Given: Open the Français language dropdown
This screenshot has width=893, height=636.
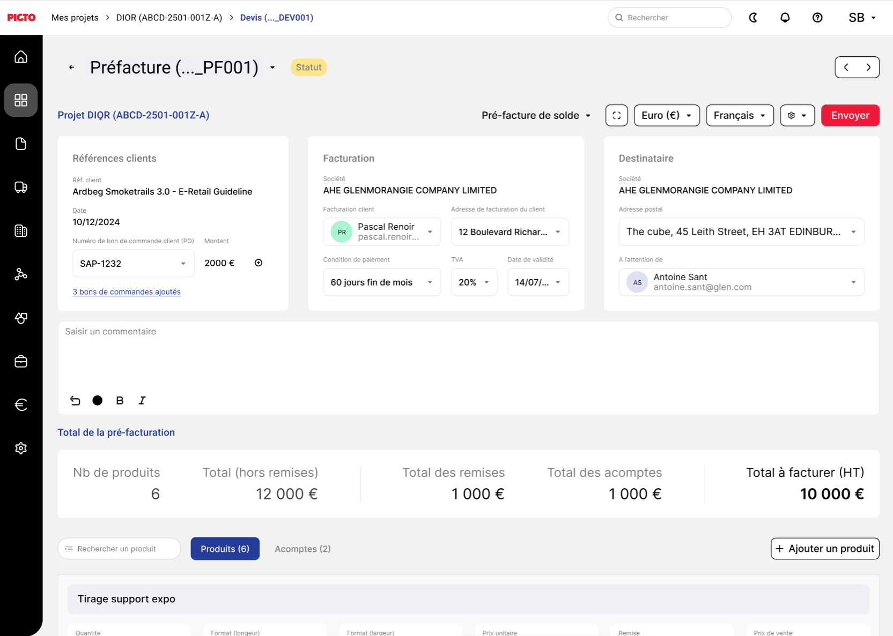Looking at the screenshot, I should [740, 116].
